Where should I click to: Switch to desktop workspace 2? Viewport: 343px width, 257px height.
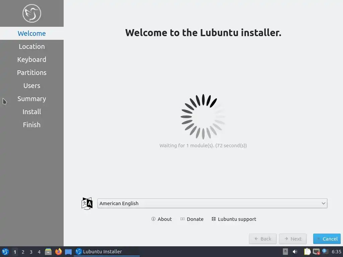(23, 252)
